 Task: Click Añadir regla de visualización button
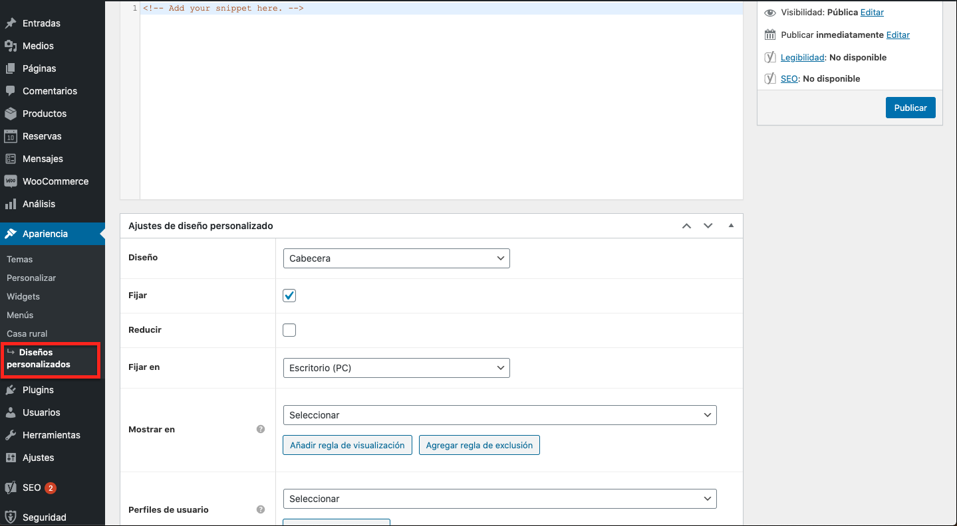(x=347, y=445)
